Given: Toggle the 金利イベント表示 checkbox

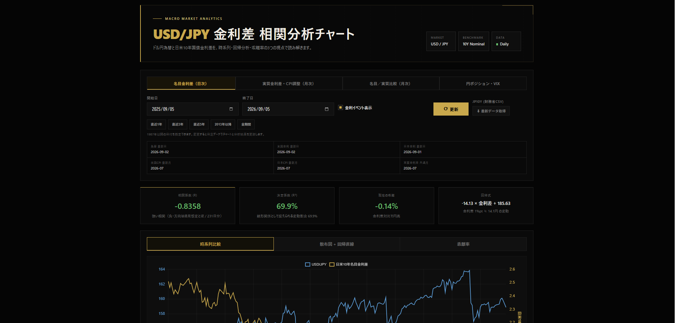Looking at the screenshot, I should point(341,107).
